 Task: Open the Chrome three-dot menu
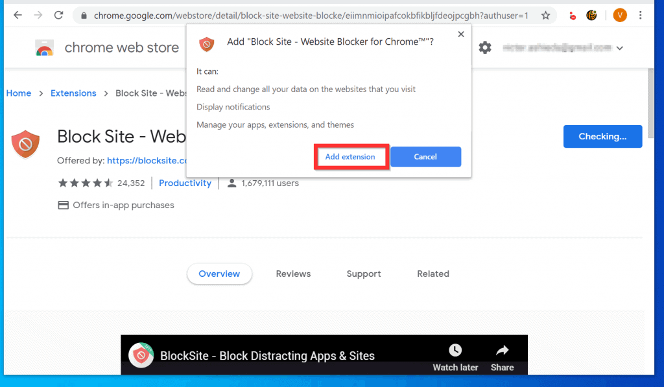pos(640,16)
